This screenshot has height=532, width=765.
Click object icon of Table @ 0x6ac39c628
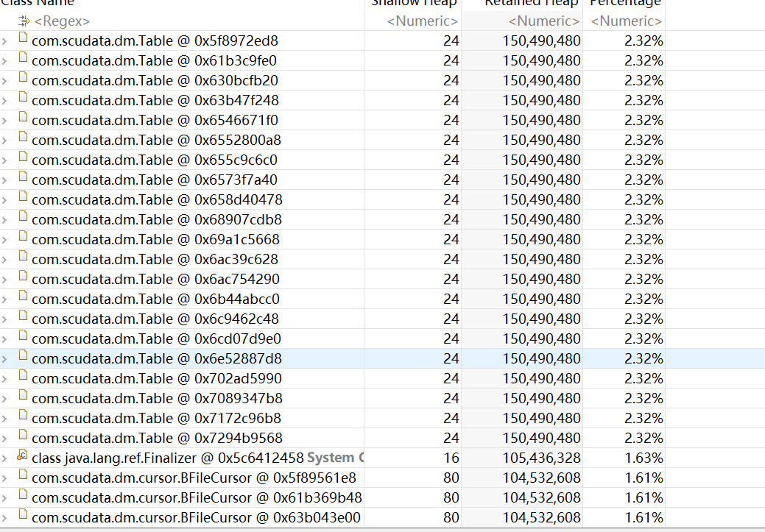(23, 257)
